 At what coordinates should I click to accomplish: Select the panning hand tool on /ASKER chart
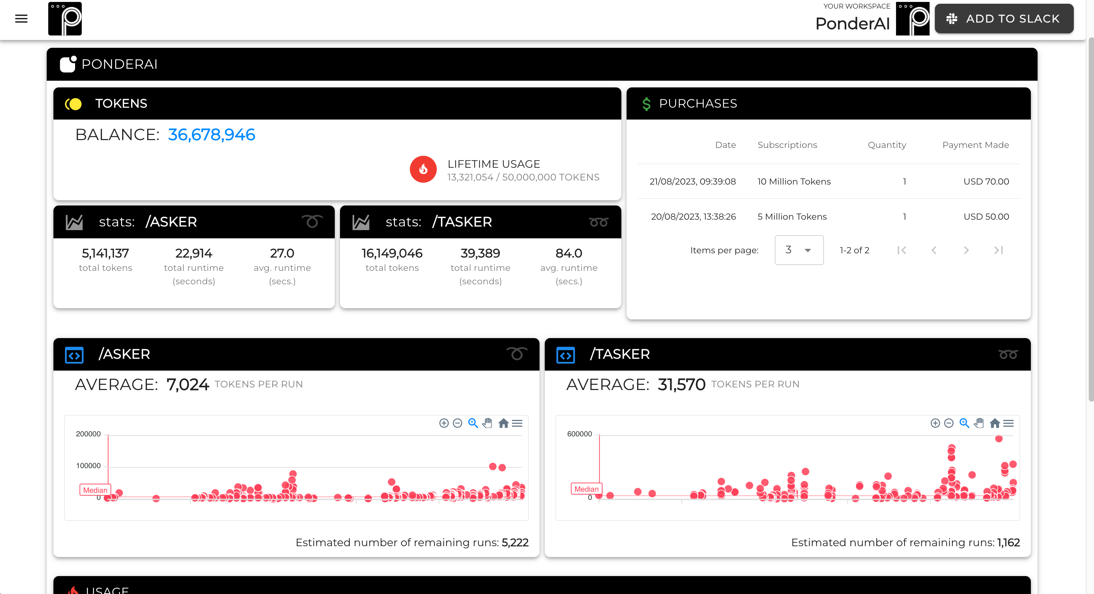click(488, 423)
